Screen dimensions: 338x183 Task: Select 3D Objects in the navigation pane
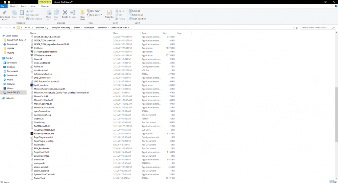coord(12,63)
